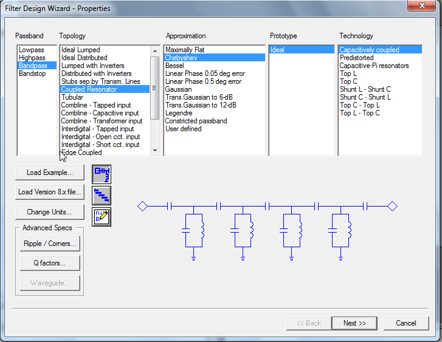Select Bessel approximation
Screen dimensions: 442x342
click(174, 66)
